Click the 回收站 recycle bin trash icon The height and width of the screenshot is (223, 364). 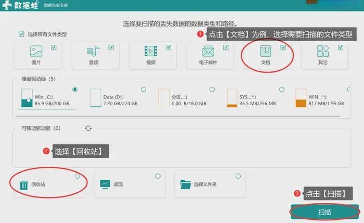click(x=24, y=184)
